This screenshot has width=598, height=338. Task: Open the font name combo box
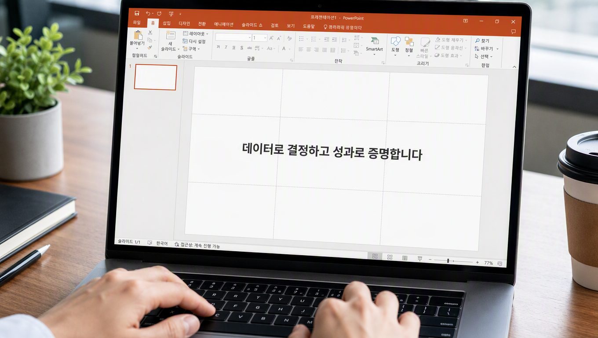click(x=233, y=37)
